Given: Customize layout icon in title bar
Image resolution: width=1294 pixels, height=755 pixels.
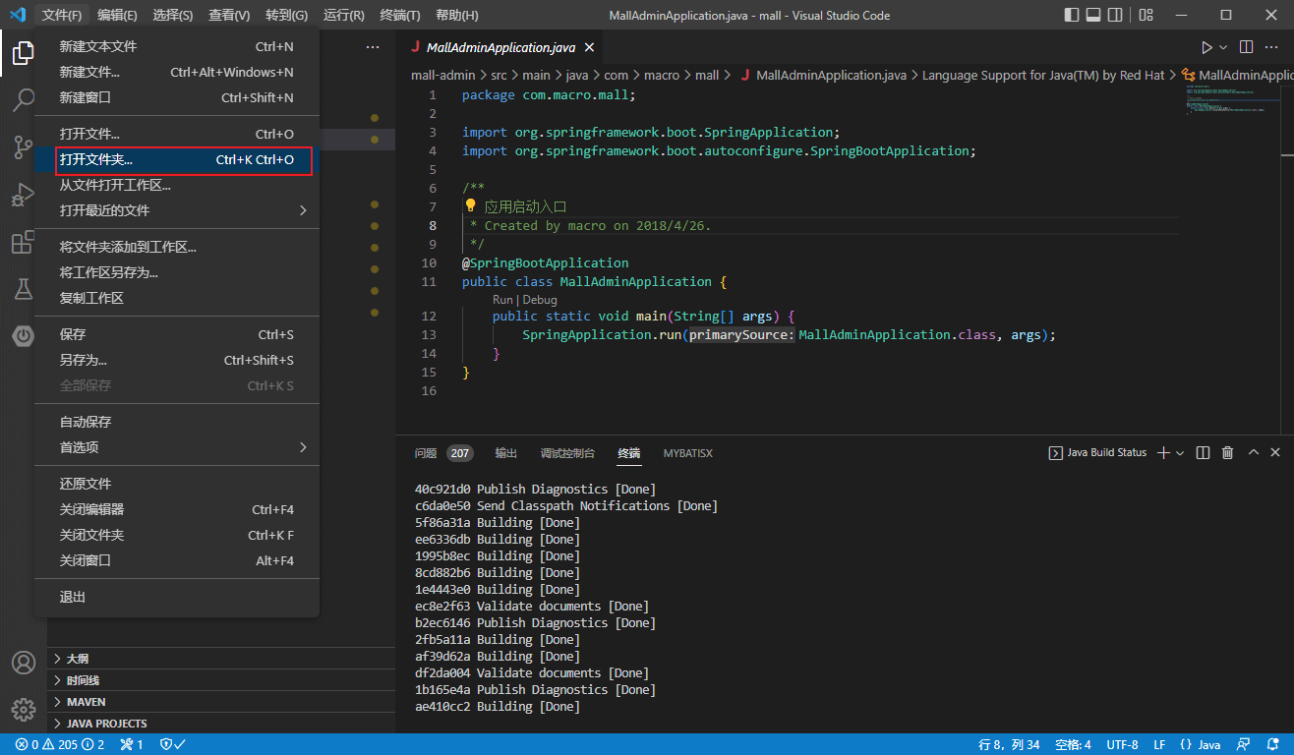Looking at the screenshot, I should tap(1147, 15).
